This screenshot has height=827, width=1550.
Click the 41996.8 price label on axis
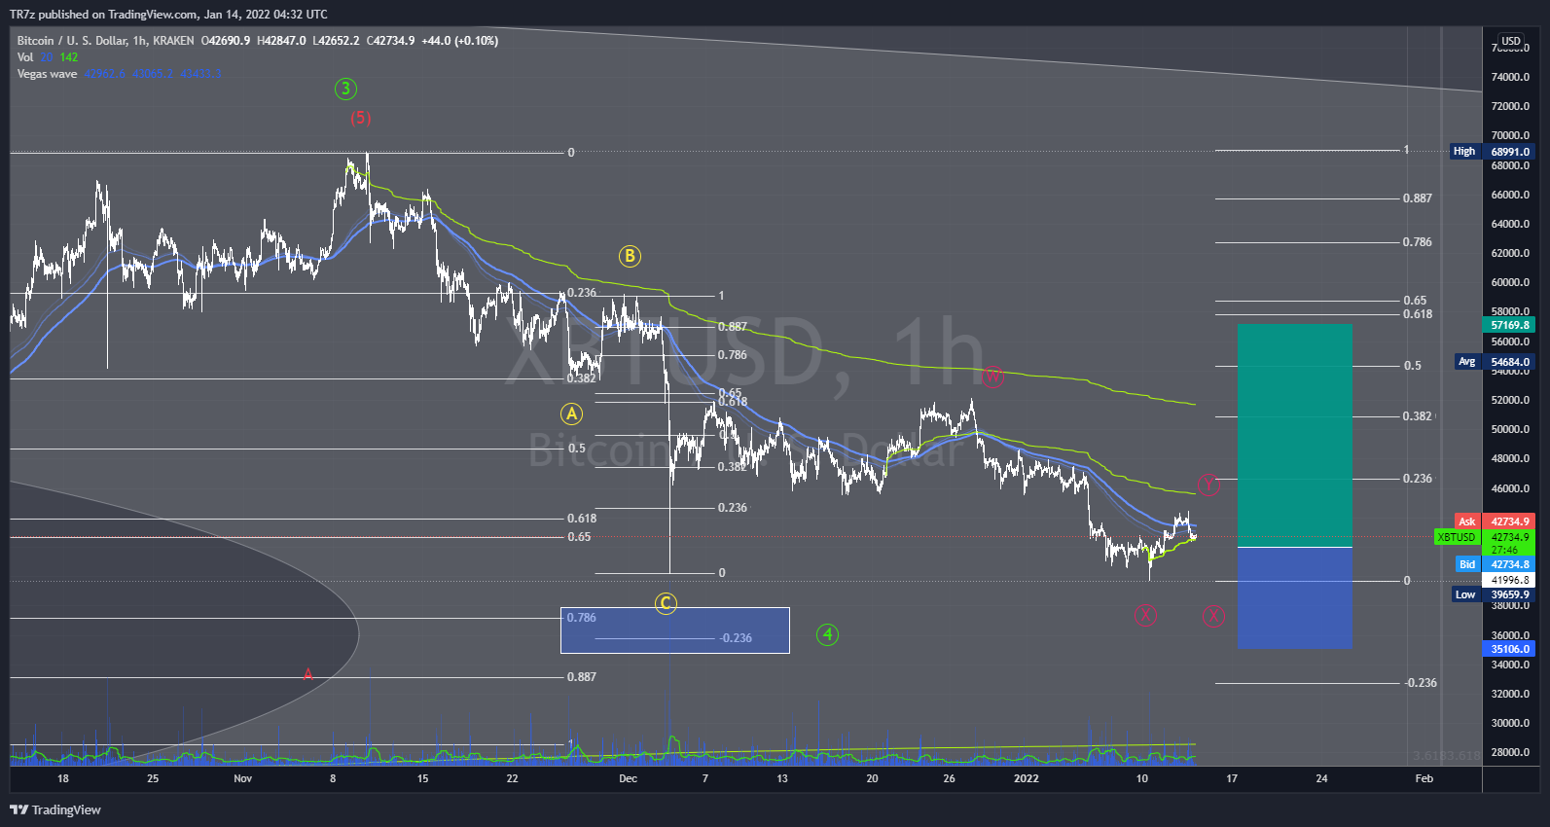coord(1509,580)
